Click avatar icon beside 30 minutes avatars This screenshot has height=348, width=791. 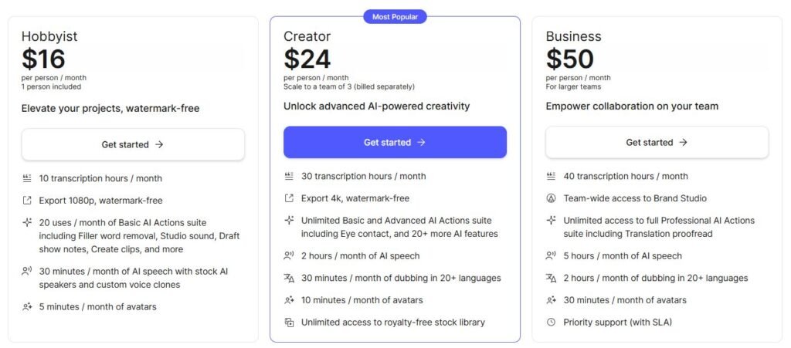pyautogui.click(x=551, y=300)
